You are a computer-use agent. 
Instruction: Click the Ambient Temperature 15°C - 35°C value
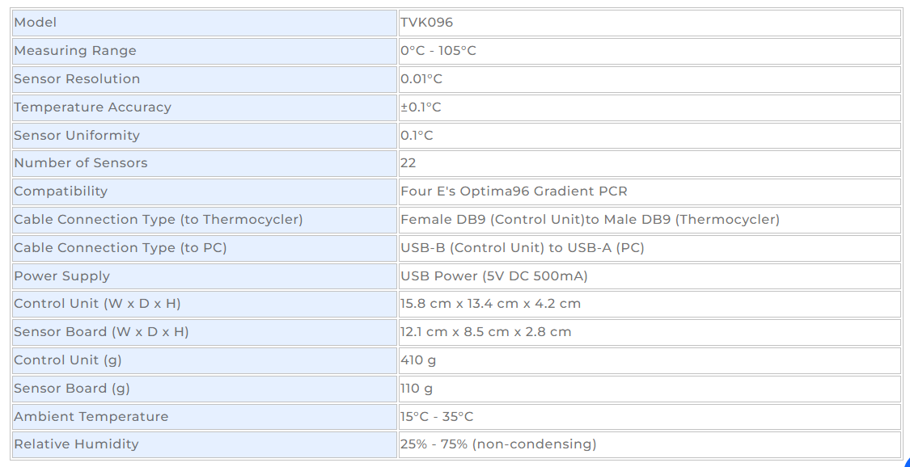(437, 417)
